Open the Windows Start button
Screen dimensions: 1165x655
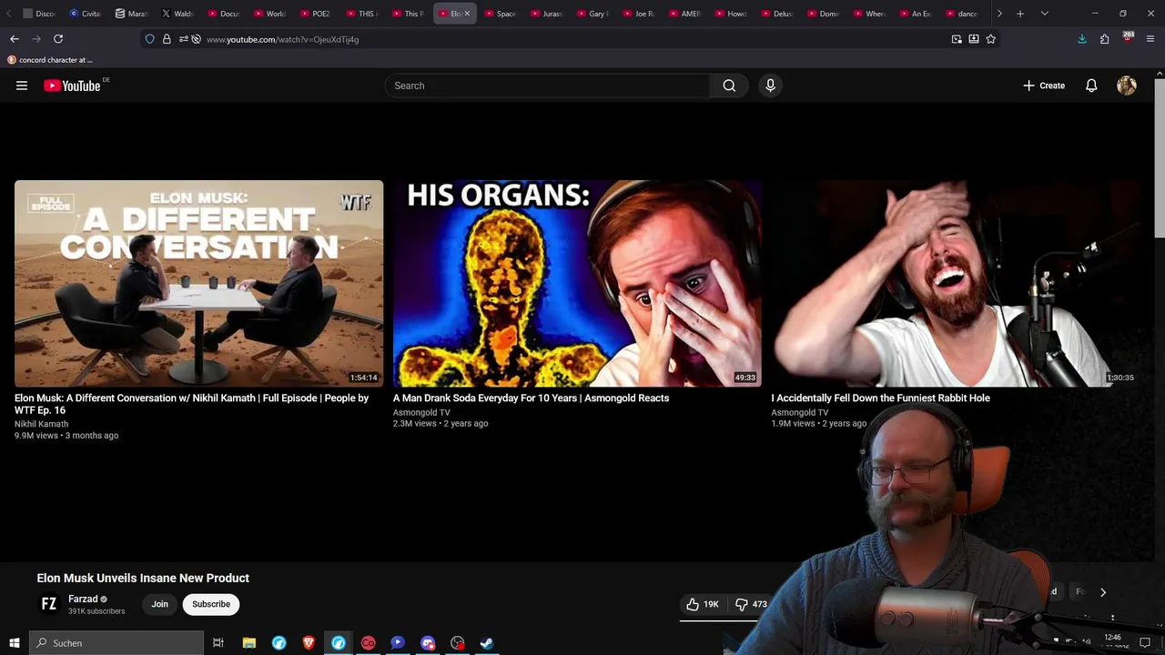point(15,643)
